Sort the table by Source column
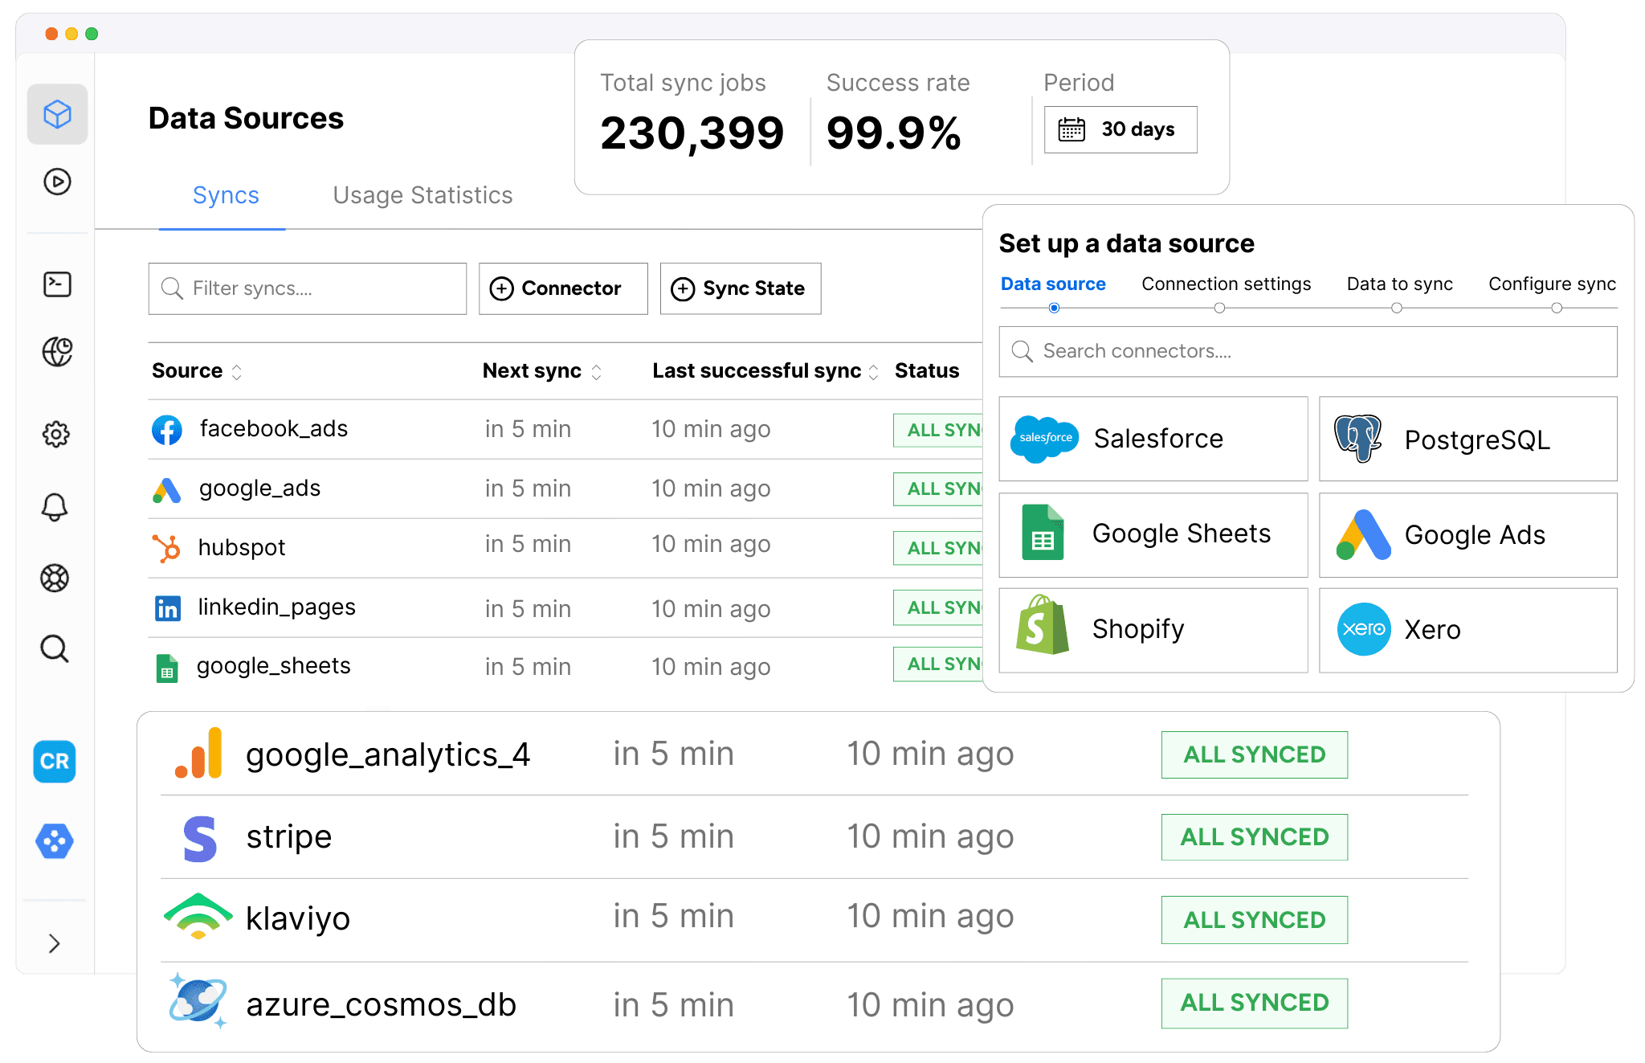Image resolution: width=1645 pixels, height=1063 pixels. tap(236, 371)
